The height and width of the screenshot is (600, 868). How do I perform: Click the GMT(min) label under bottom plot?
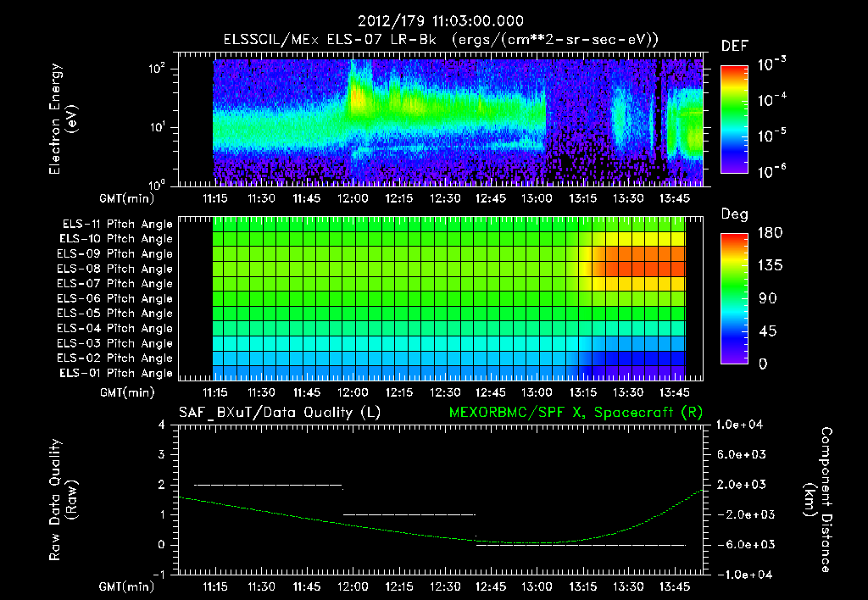coord(127,586)
